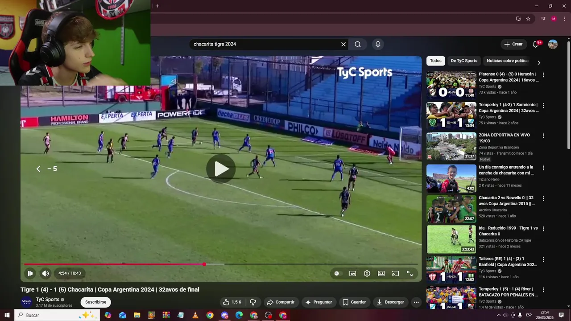Image resolution: width=571 pixels, height=321 pixels.
Task: Open the TyC Sports channel name
Action: [48, 300]
